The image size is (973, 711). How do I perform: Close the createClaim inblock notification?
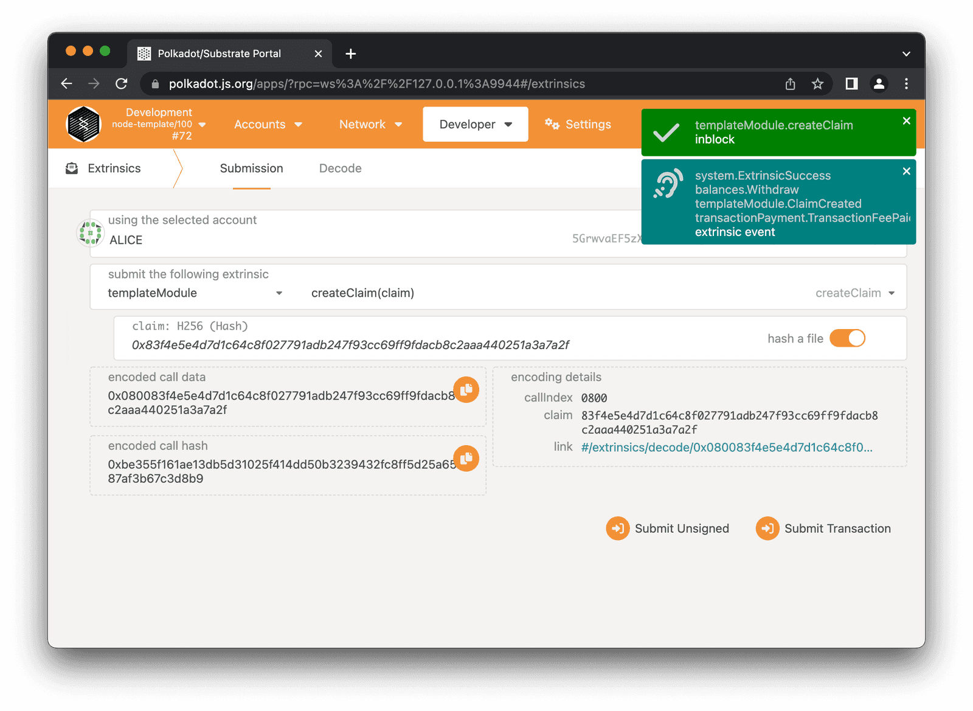click(906, 121)
